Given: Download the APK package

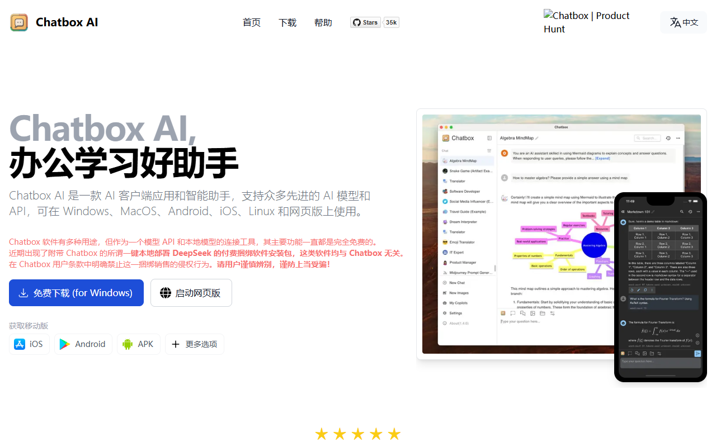Looking at the screenshot, I should [x=139, y=344].
